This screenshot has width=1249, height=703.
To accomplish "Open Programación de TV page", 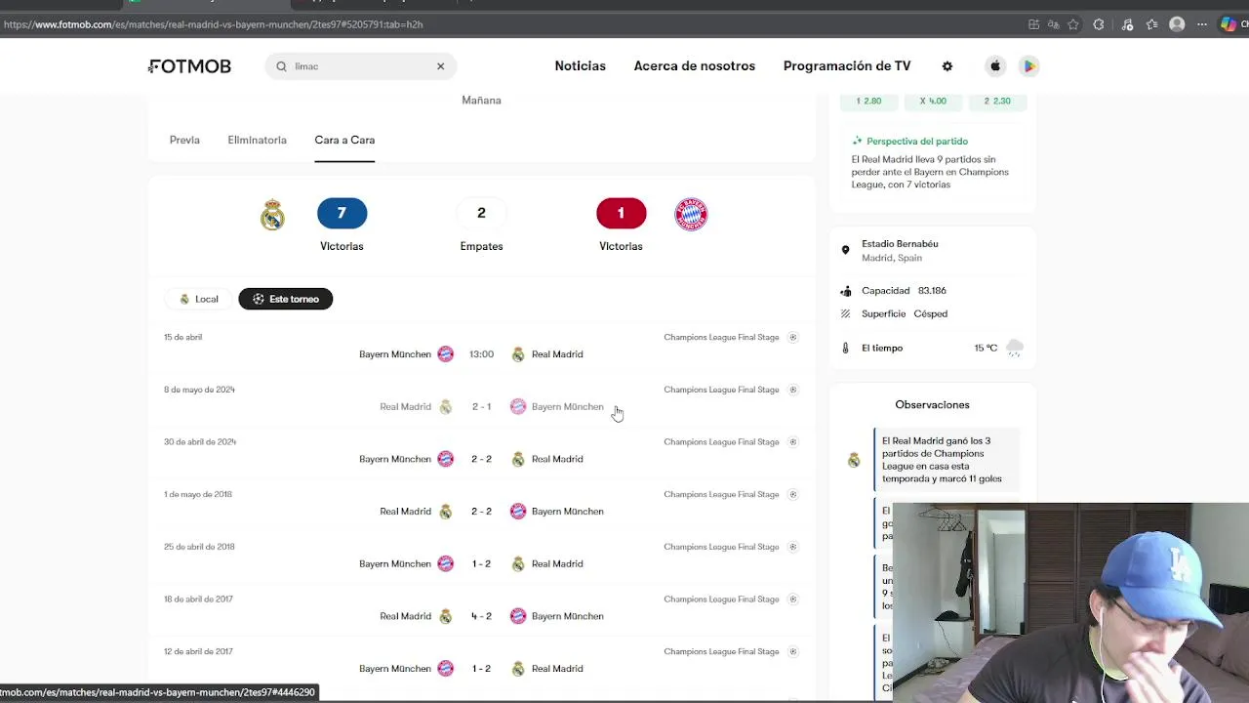I will (x=847, y=66).
